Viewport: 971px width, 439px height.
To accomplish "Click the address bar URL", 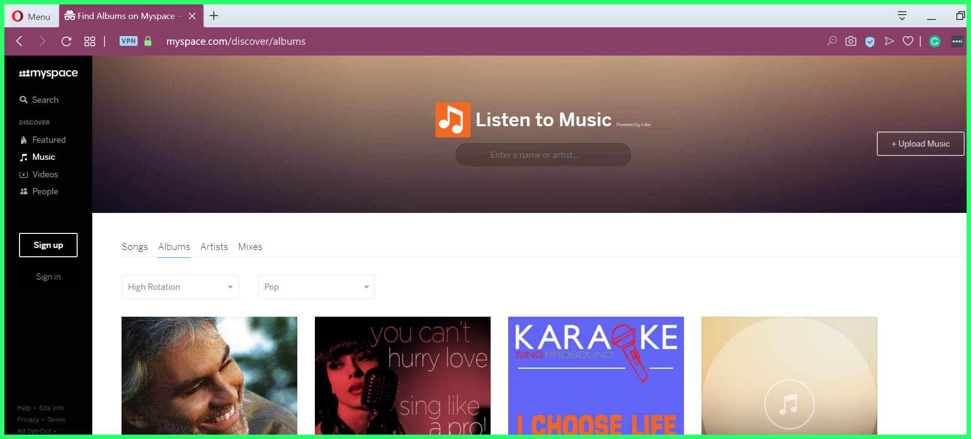I will tap(236, 41).
